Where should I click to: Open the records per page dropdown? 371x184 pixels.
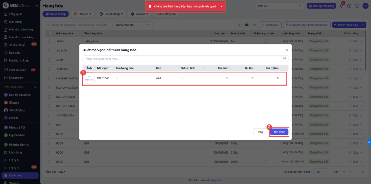[321, 171]
